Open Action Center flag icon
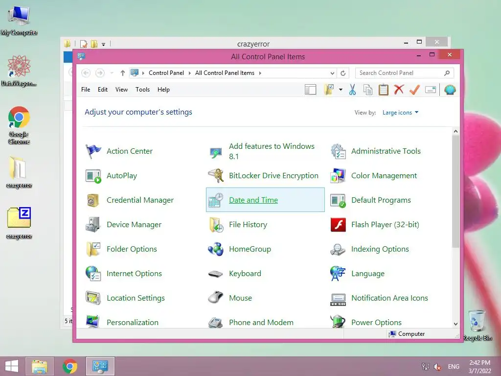The height and width of the screenshot is (376, 501). (x=93, y=151)
